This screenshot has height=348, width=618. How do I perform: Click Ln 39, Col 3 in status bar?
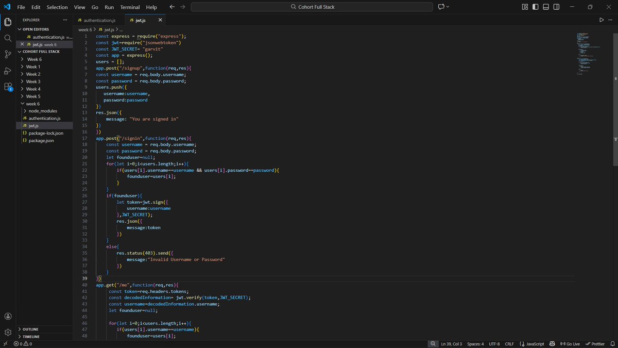tap(452, 344)
